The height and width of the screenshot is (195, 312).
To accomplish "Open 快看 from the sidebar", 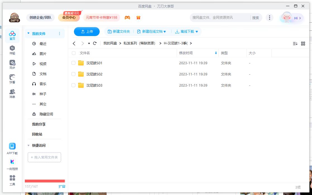I will (x=12, y=79).
